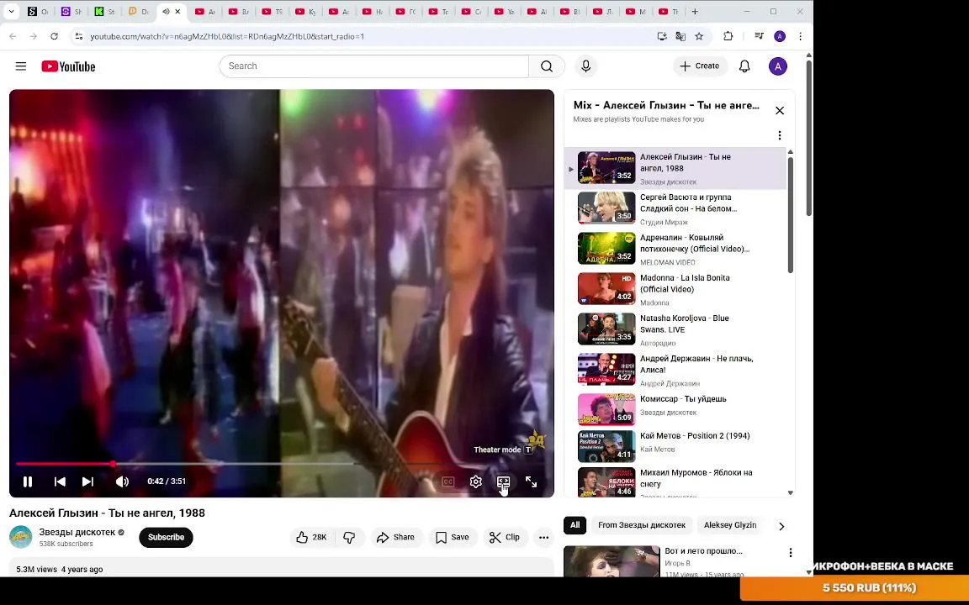This screenshot has height=605, width=969.
Task: Open the Create button
Action: tap(700, 66)
